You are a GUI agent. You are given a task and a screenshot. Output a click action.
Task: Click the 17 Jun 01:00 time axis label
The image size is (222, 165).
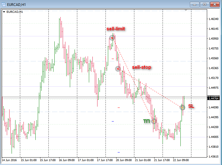pos(86,160)
